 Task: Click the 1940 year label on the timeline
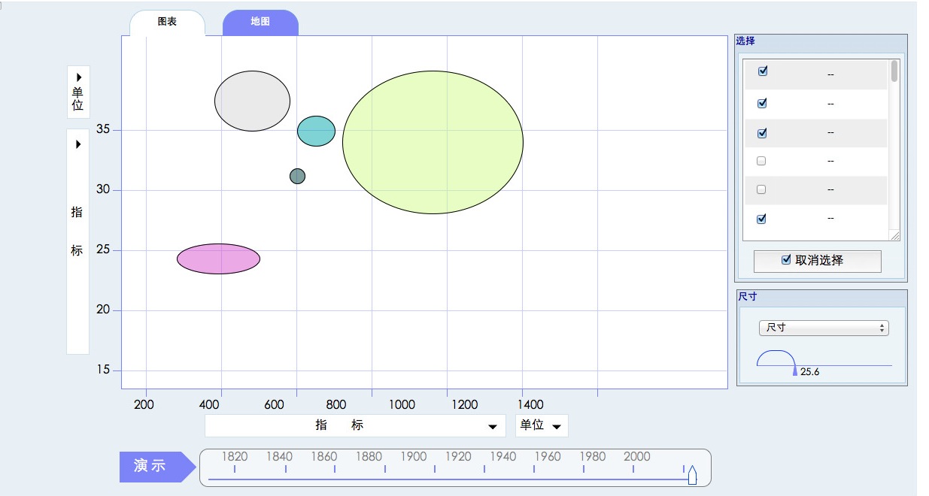pyautogui.click(x=502, y=457)
